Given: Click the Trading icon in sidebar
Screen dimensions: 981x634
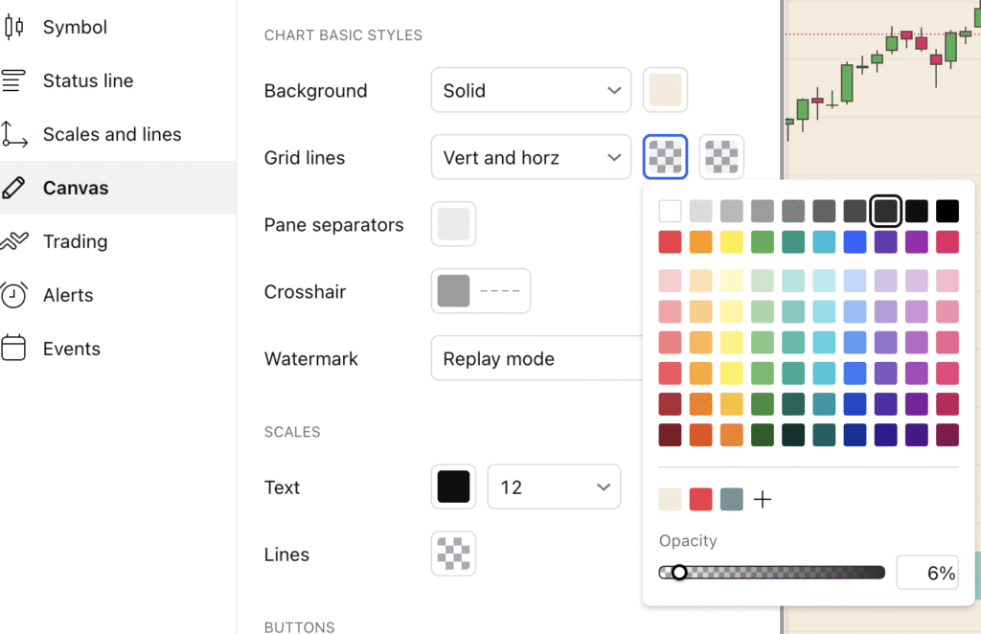Looking at the screenshot, I should point(13,241).
